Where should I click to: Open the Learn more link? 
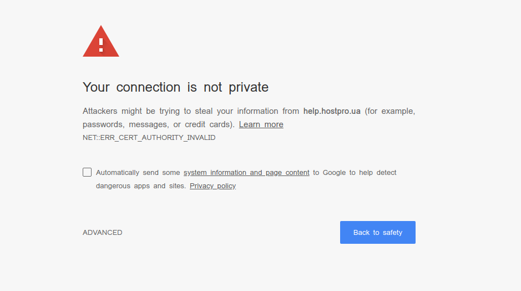click(261, 124)
